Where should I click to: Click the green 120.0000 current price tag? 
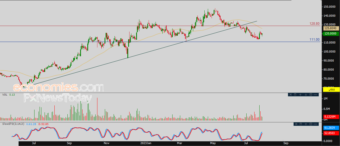331,34
